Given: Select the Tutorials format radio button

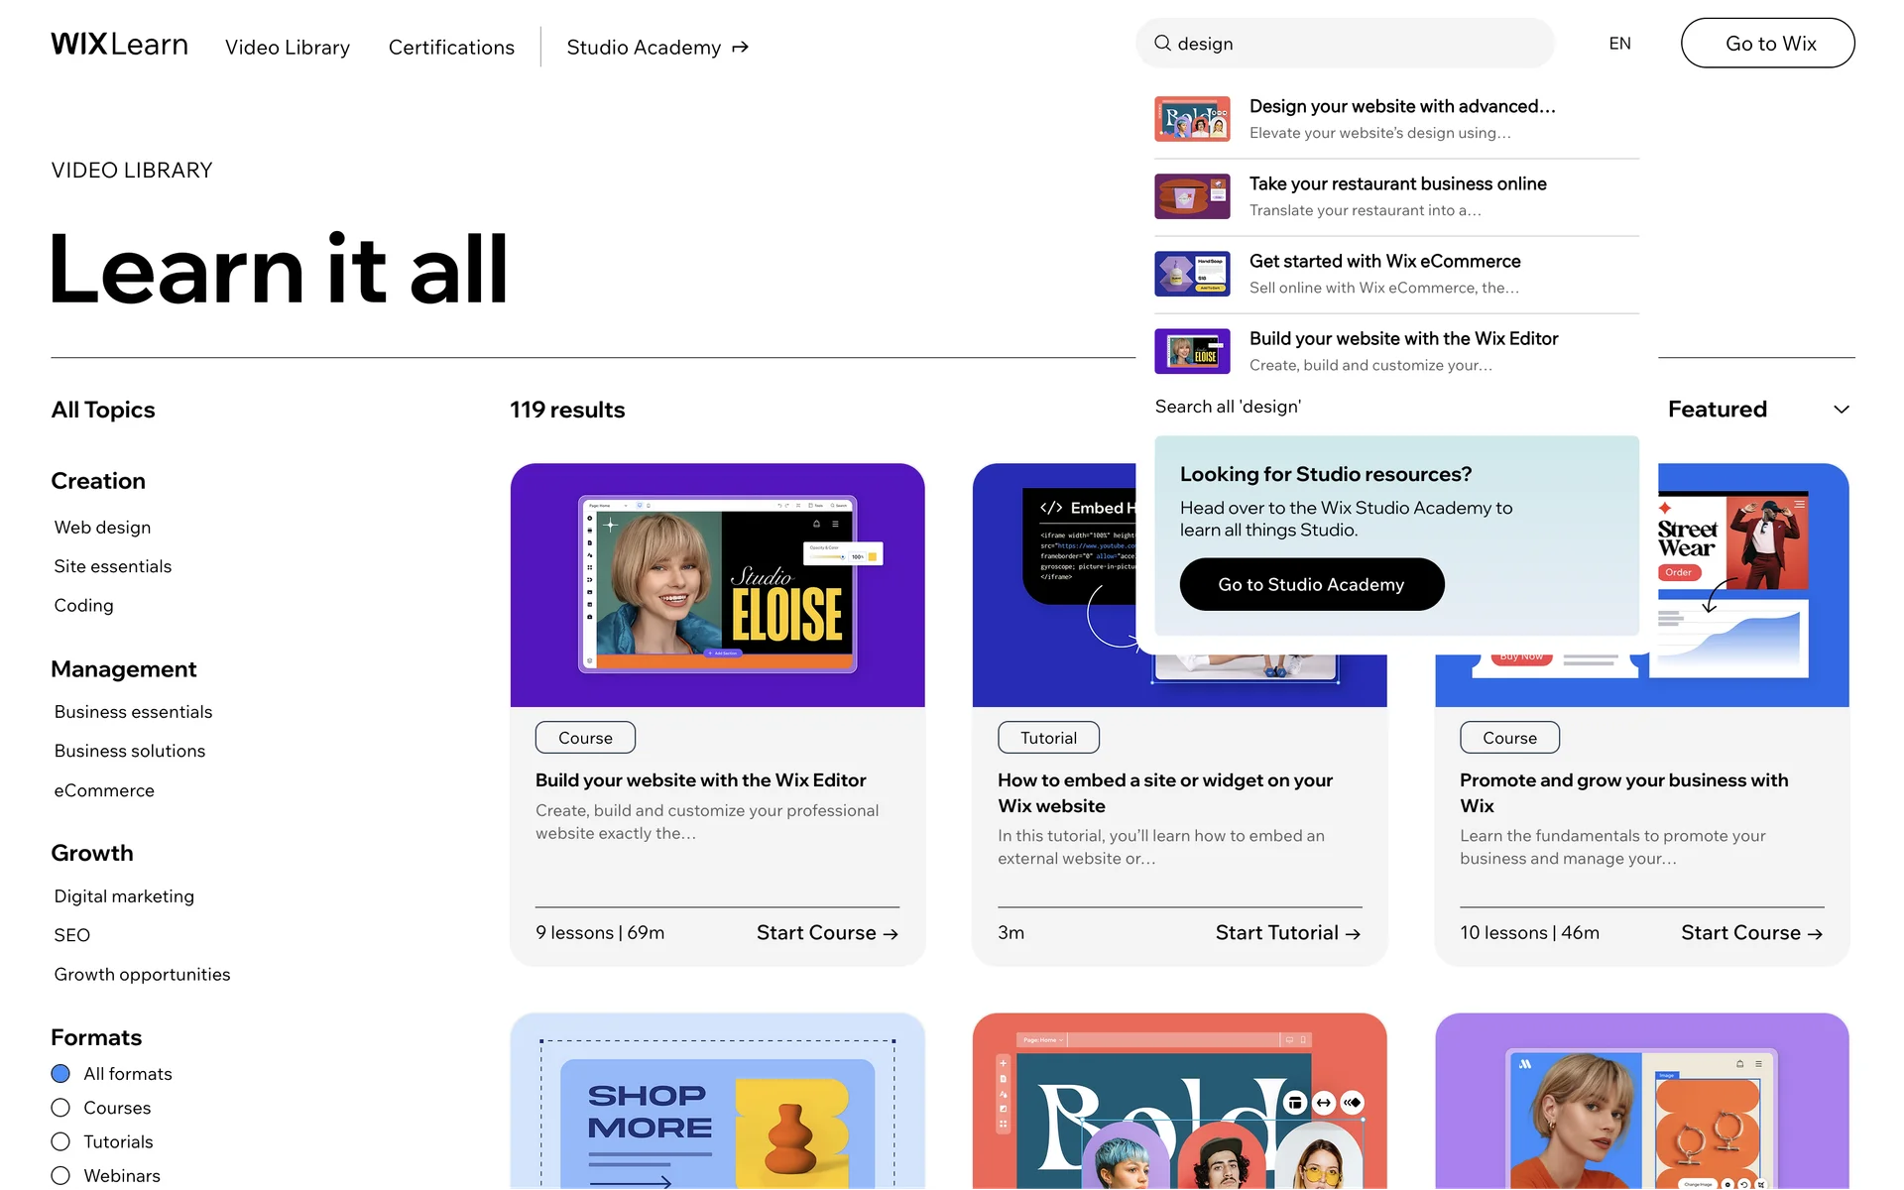Looking at the screenshot, I should (x=60, y=1141).
